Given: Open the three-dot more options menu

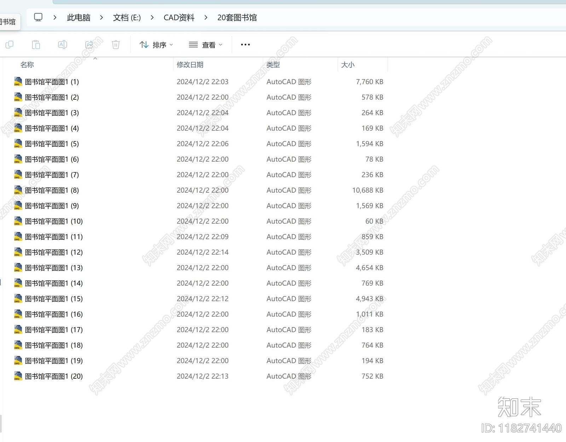Looking at the screenshot, I should click(x=246, y=45).
